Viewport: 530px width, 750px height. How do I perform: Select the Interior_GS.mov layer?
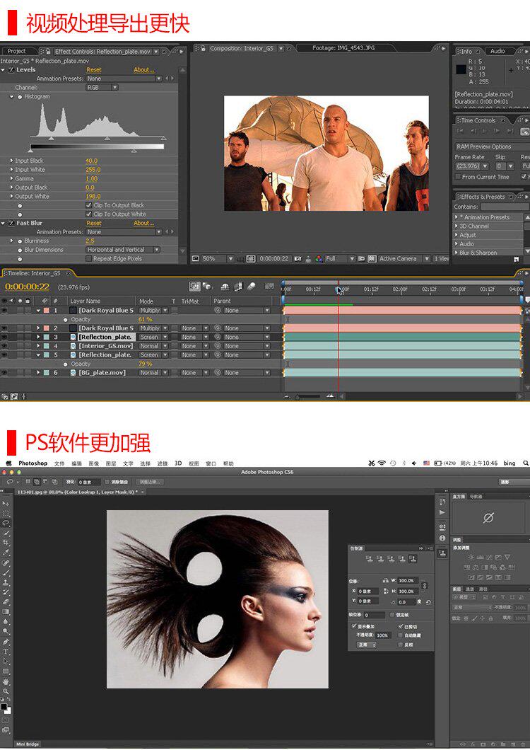106,346
